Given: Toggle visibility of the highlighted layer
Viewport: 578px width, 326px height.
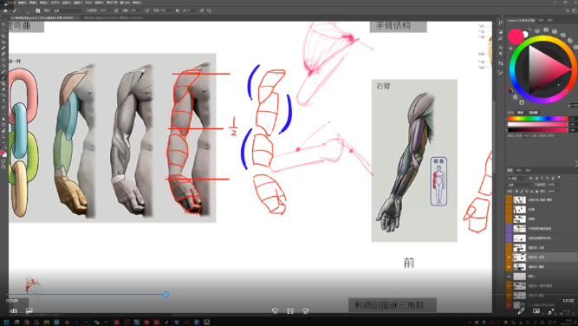Looking at the screenshot, I should point(509,257).
